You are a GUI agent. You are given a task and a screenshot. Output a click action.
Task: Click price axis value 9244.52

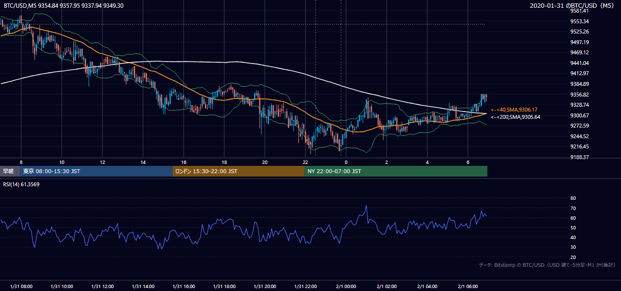580,136
